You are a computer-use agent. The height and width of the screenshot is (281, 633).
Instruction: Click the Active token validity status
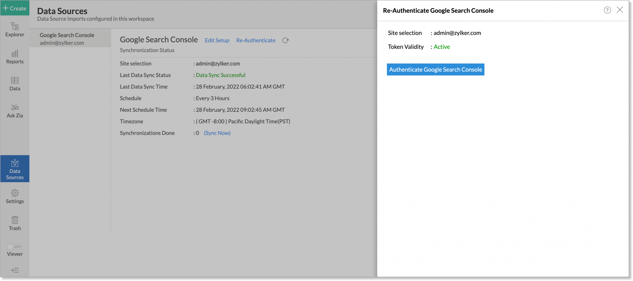[442, 47]
